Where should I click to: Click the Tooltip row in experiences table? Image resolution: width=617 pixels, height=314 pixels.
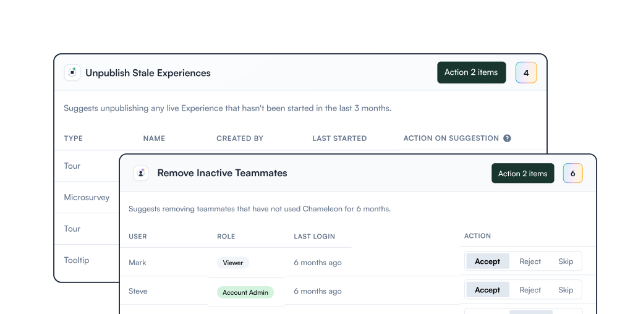point(77,260)
